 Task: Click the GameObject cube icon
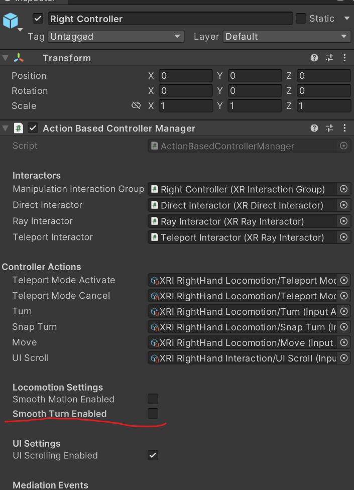(x=11, y=21)
